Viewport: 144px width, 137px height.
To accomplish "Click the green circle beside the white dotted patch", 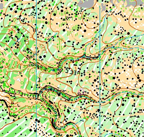I will coord(22,83).
